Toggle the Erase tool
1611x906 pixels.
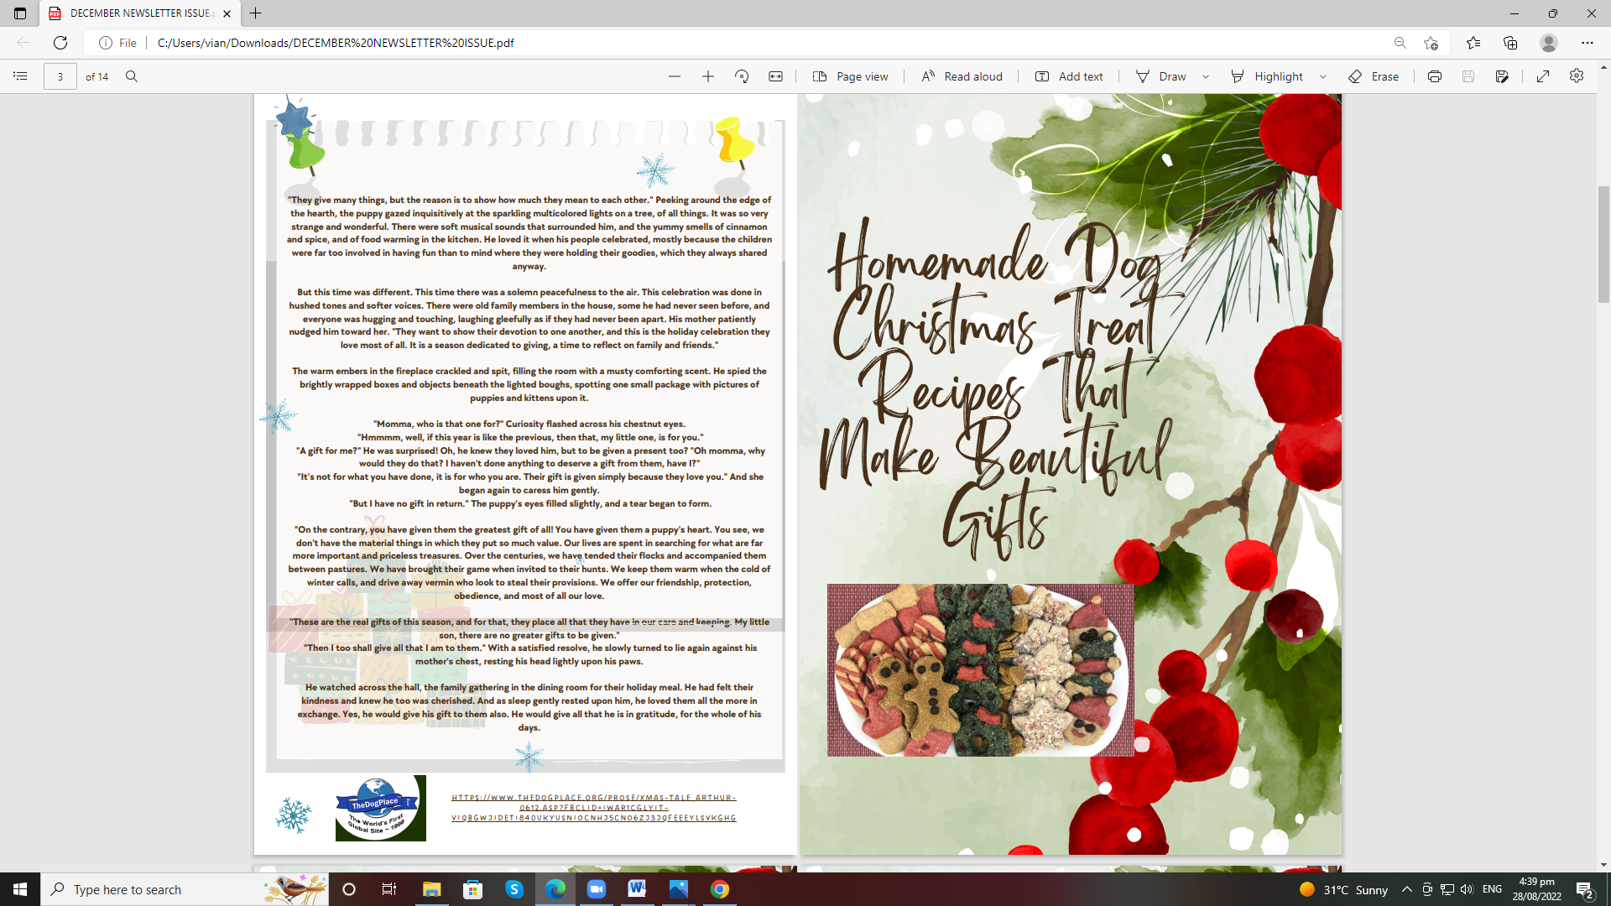point(1374,76)
